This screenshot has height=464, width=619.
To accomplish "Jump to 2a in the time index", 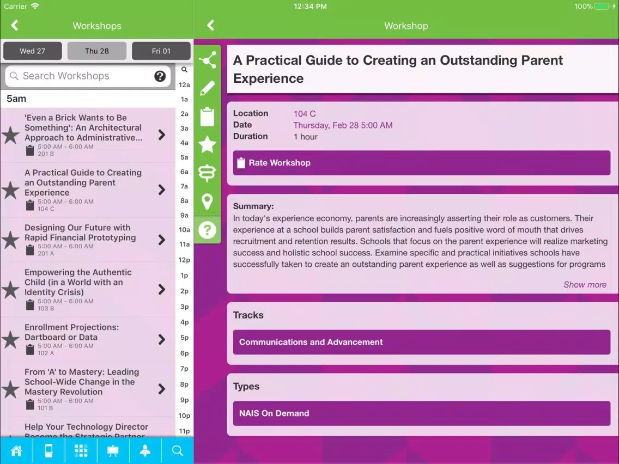I will point(184,114).
